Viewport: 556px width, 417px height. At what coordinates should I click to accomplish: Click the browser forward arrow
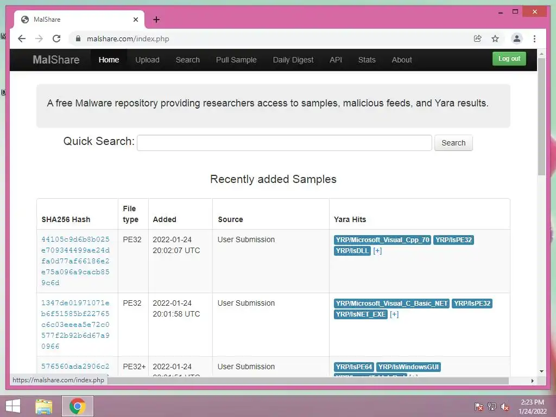[x=39, y=39]
